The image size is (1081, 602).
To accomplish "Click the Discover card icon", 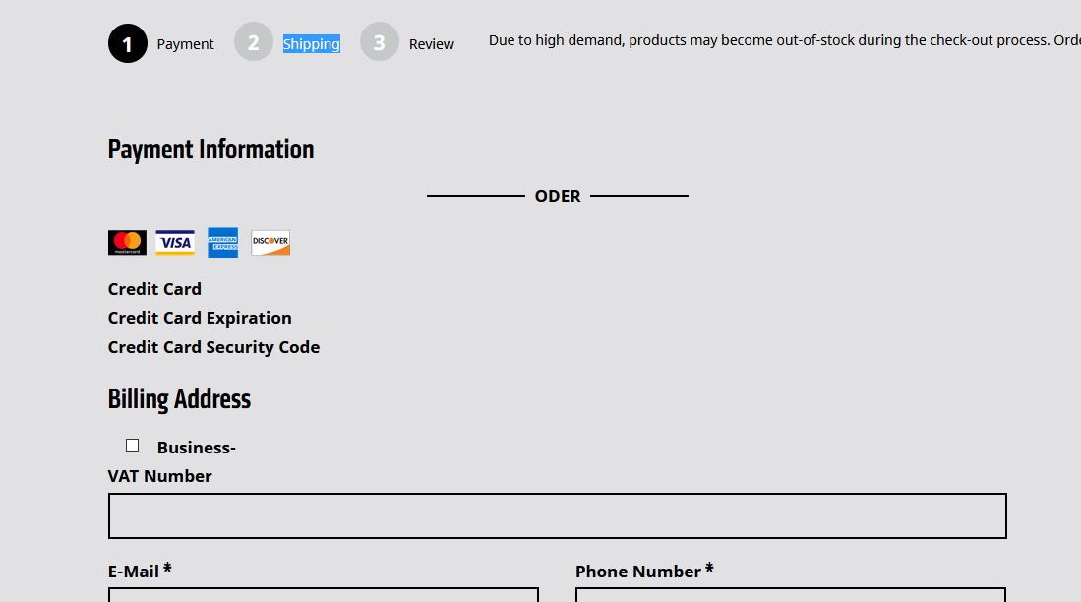I will coord(270,243).
